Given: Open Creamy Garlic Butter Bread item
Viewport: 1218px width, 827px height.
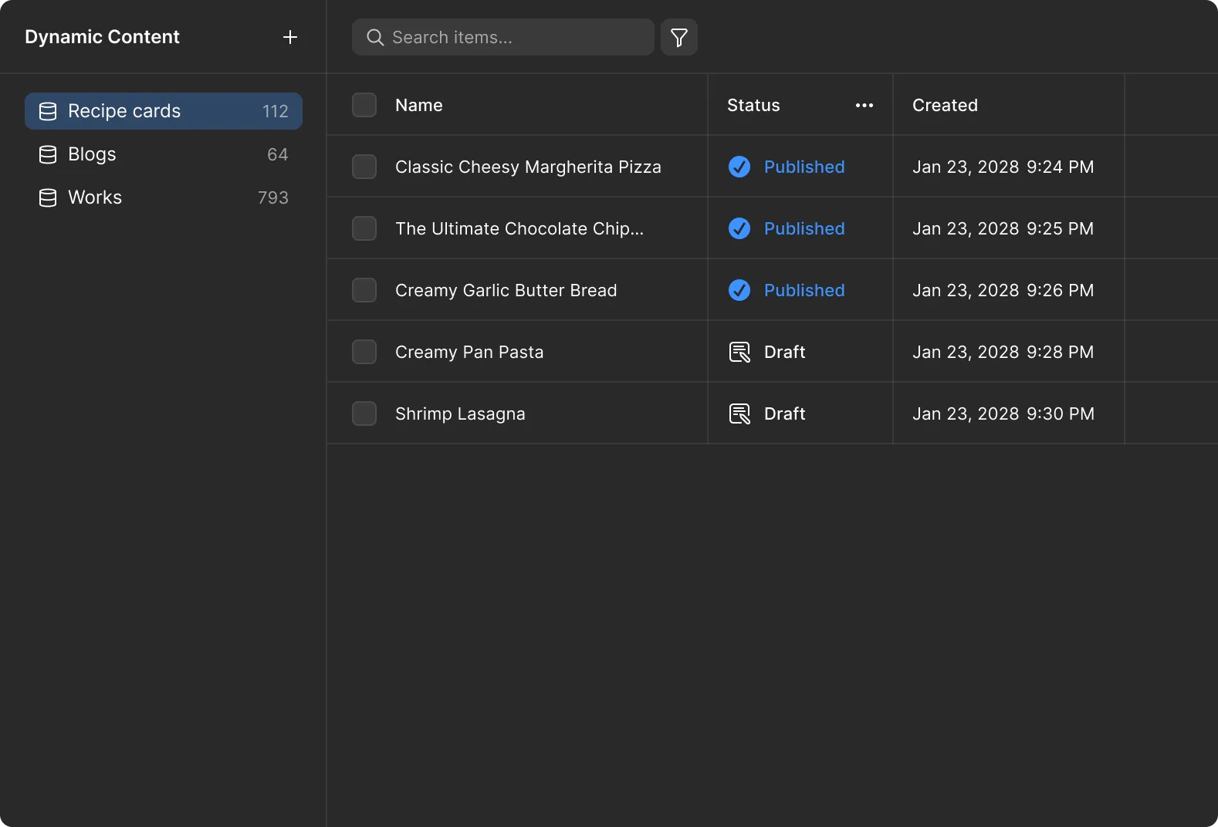Looking at the screenshot, I should click(x=506, y=290).
